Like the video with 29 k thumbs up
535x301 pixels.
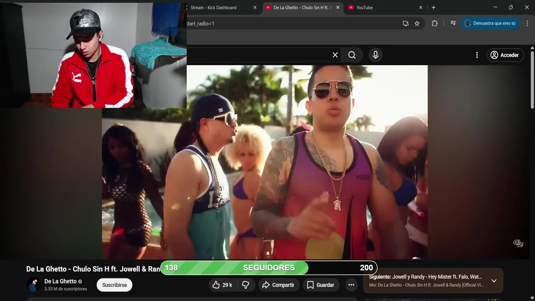222,285
